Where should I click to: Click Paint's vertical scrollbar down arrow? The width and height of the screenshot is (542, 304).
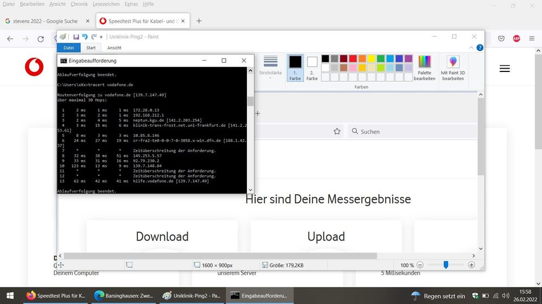pos(481,248)
